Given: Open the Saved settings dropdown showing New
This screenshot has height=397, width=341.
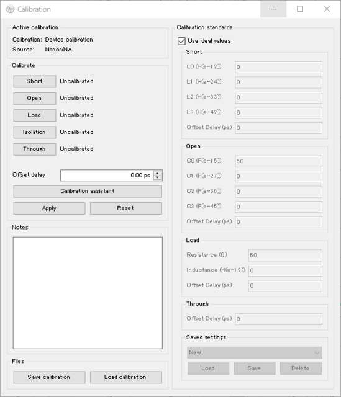Looking at the screenshot, I should (255, 352).
